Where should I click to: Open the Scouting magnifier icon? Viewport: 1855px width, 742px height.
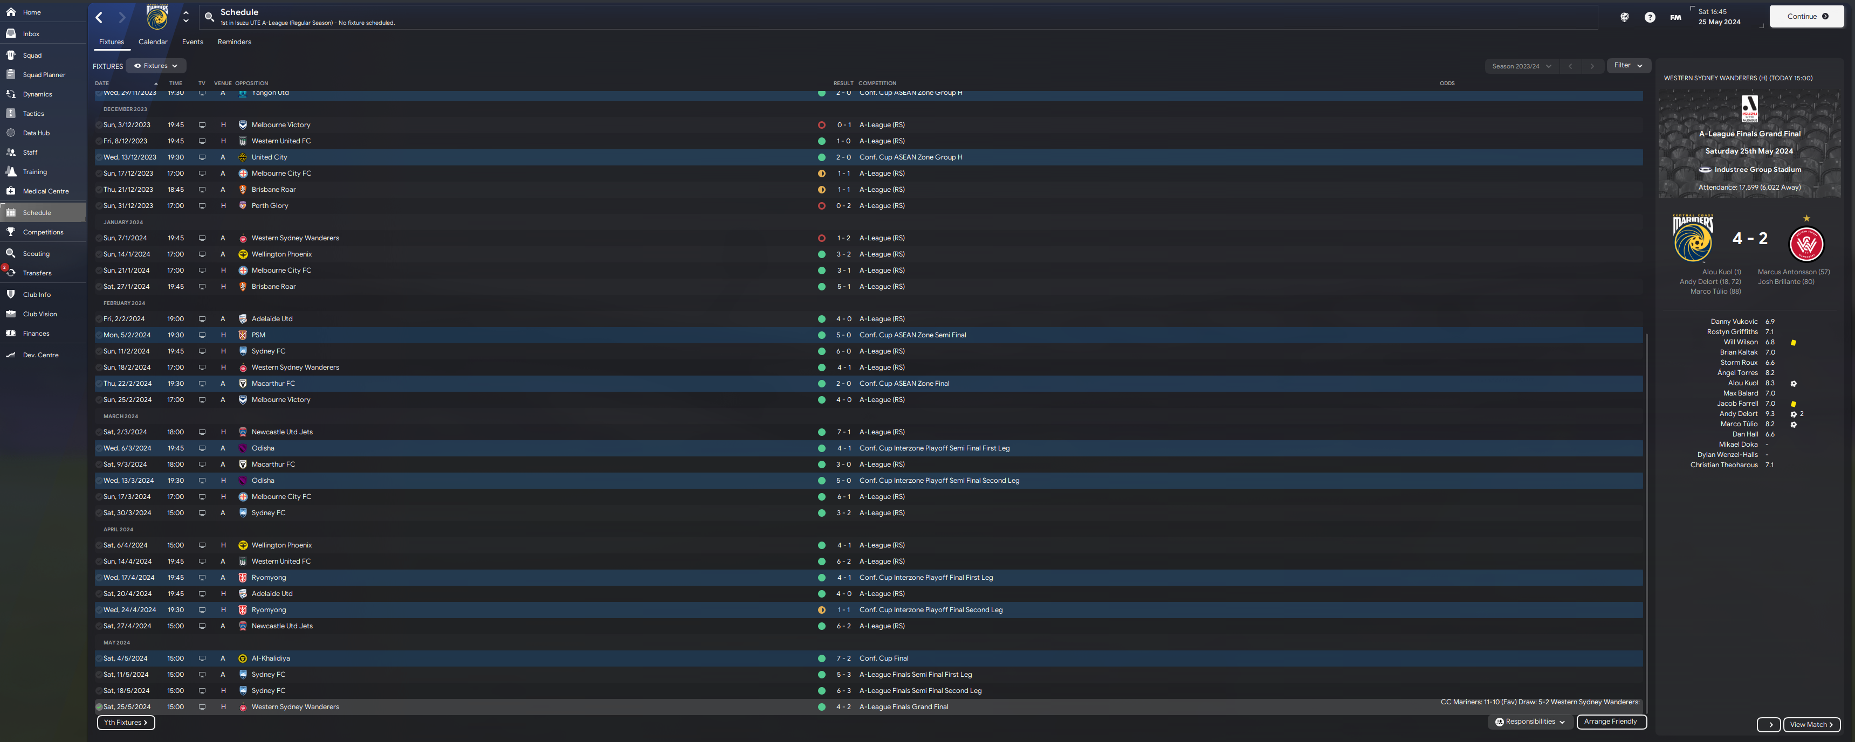click(x=11, y=254)
